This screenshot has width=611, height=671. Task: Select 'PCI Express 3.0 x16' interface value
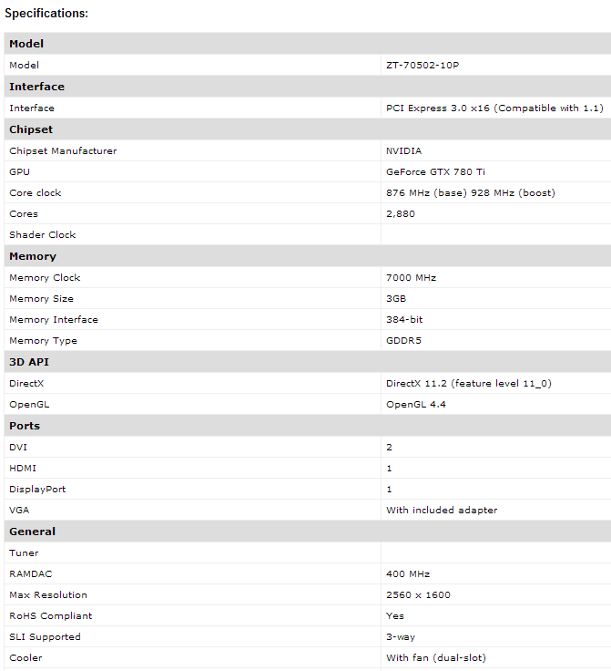(437, 108)
